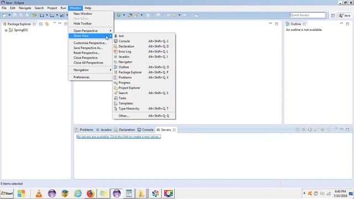Choose Reset Perspective from Window menu
Viewport: 354px width, 199px height.
90,53
